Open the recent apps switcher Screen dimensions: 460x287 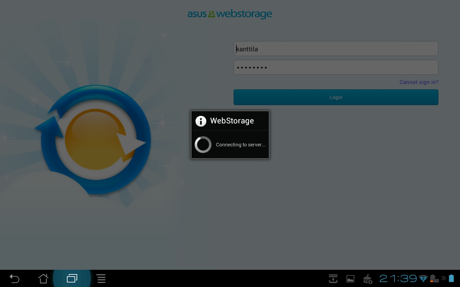72,278
